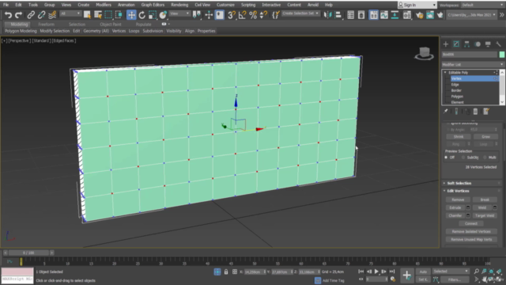The width and height of the screenshot is (506, 285).
Task: Switch to the Utilities wrench panel tab
Action: [x=499, y=44]
